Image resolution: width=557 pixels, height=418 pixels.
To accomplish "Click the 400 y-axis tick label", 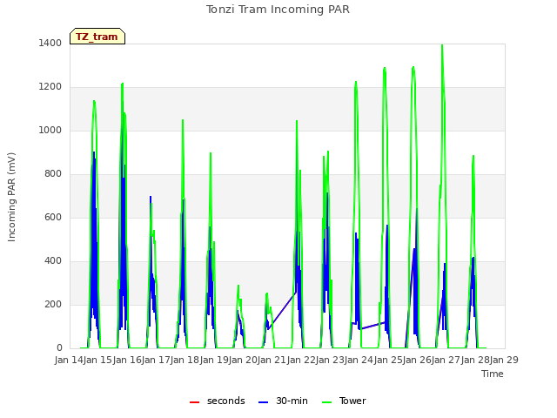I will click(x=53, y=261).
